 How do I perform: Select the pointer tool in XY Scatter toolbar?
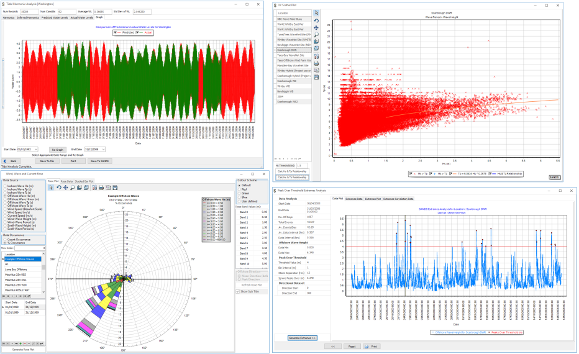coord(316,12)
